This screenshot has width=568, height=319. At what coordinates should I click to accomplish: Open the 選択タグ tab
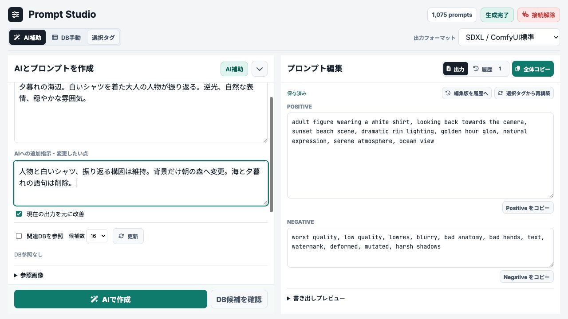pos(103,38)
